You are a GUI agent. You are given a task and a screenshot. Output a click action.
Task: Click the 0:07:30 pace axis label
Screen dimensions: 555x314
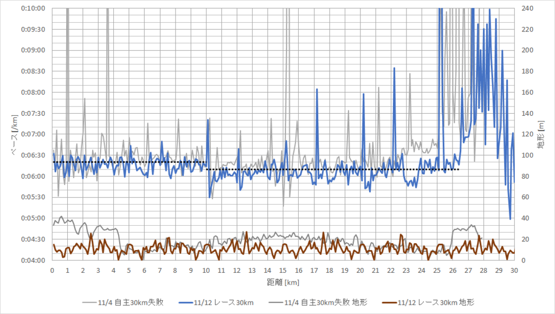(x=33, y=114)
